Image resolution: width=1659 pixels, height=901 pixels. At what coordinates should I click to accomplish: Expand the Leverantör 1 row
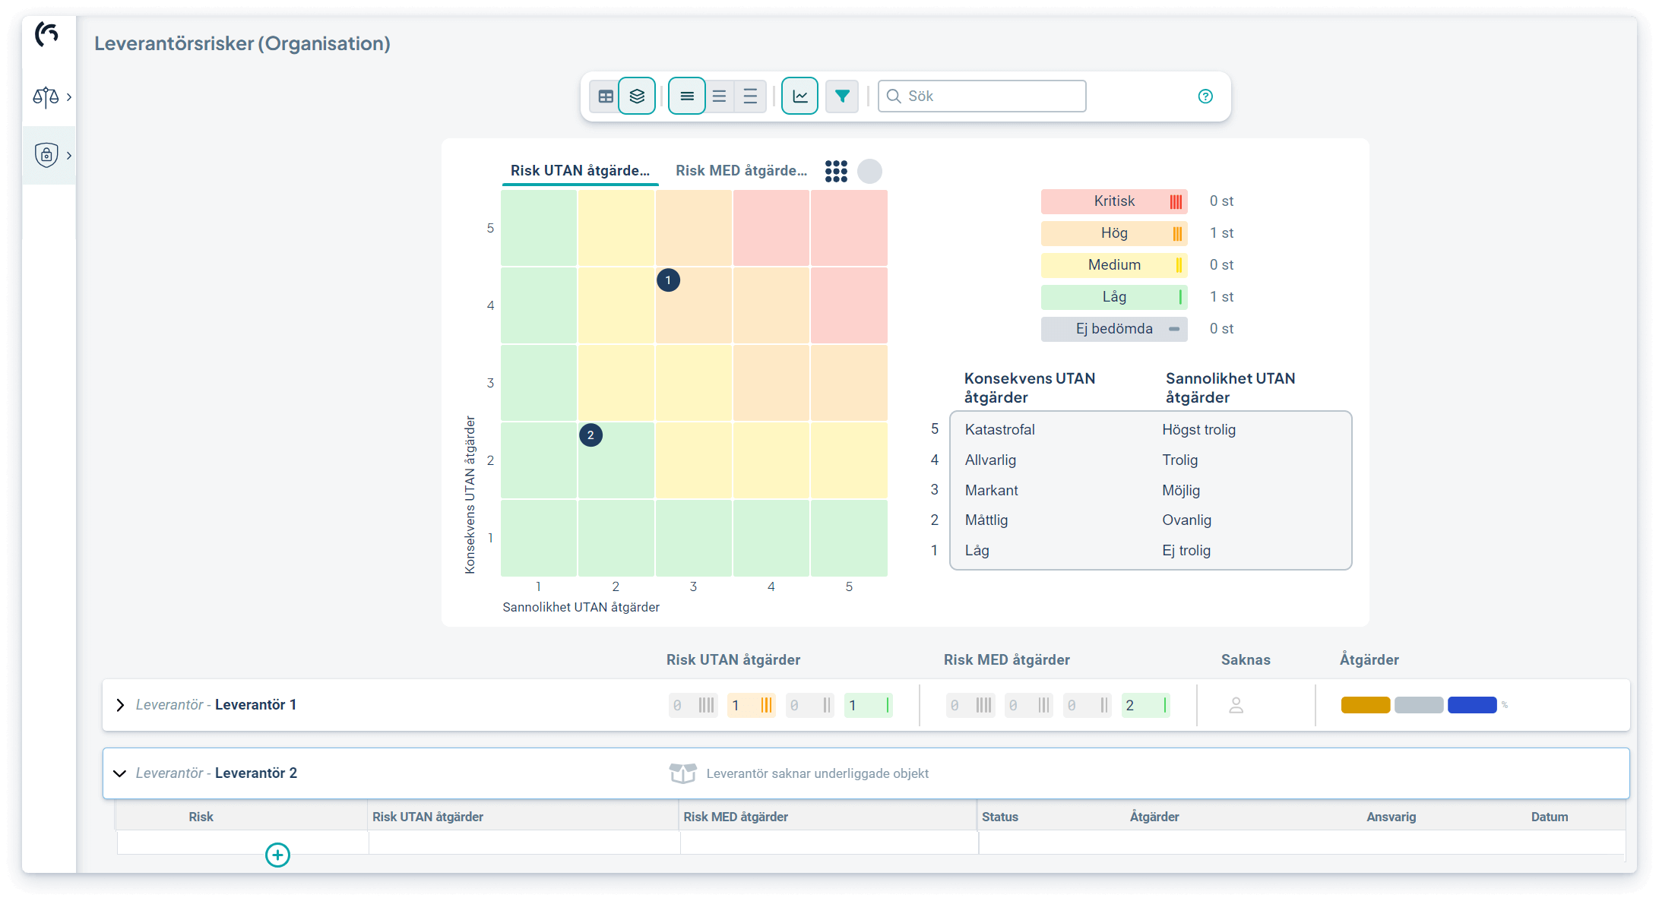pos(120,705)
